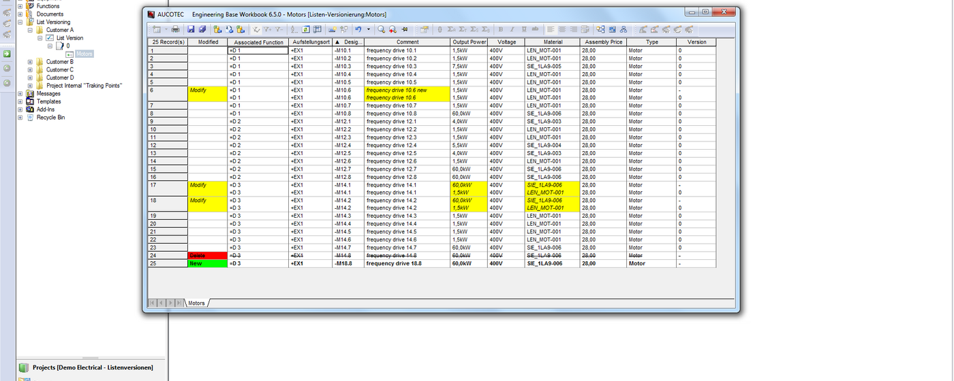Click the sort ascending A-Z icon
The height and width of the screenshot is (381, 954).
tap(294, 29)
